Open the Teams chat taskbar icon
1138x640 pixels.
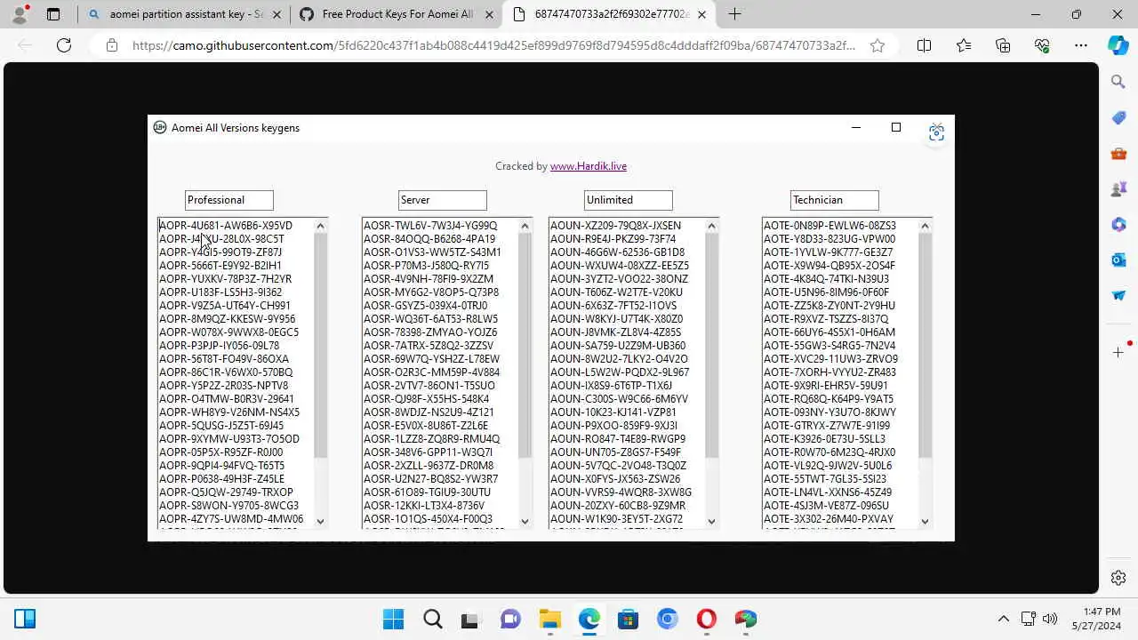(x=510, y=619)
